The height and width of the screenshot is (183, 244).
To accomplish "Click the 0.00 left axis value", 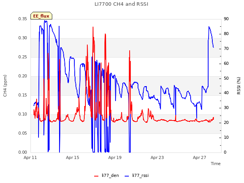I will pos(23,152).
